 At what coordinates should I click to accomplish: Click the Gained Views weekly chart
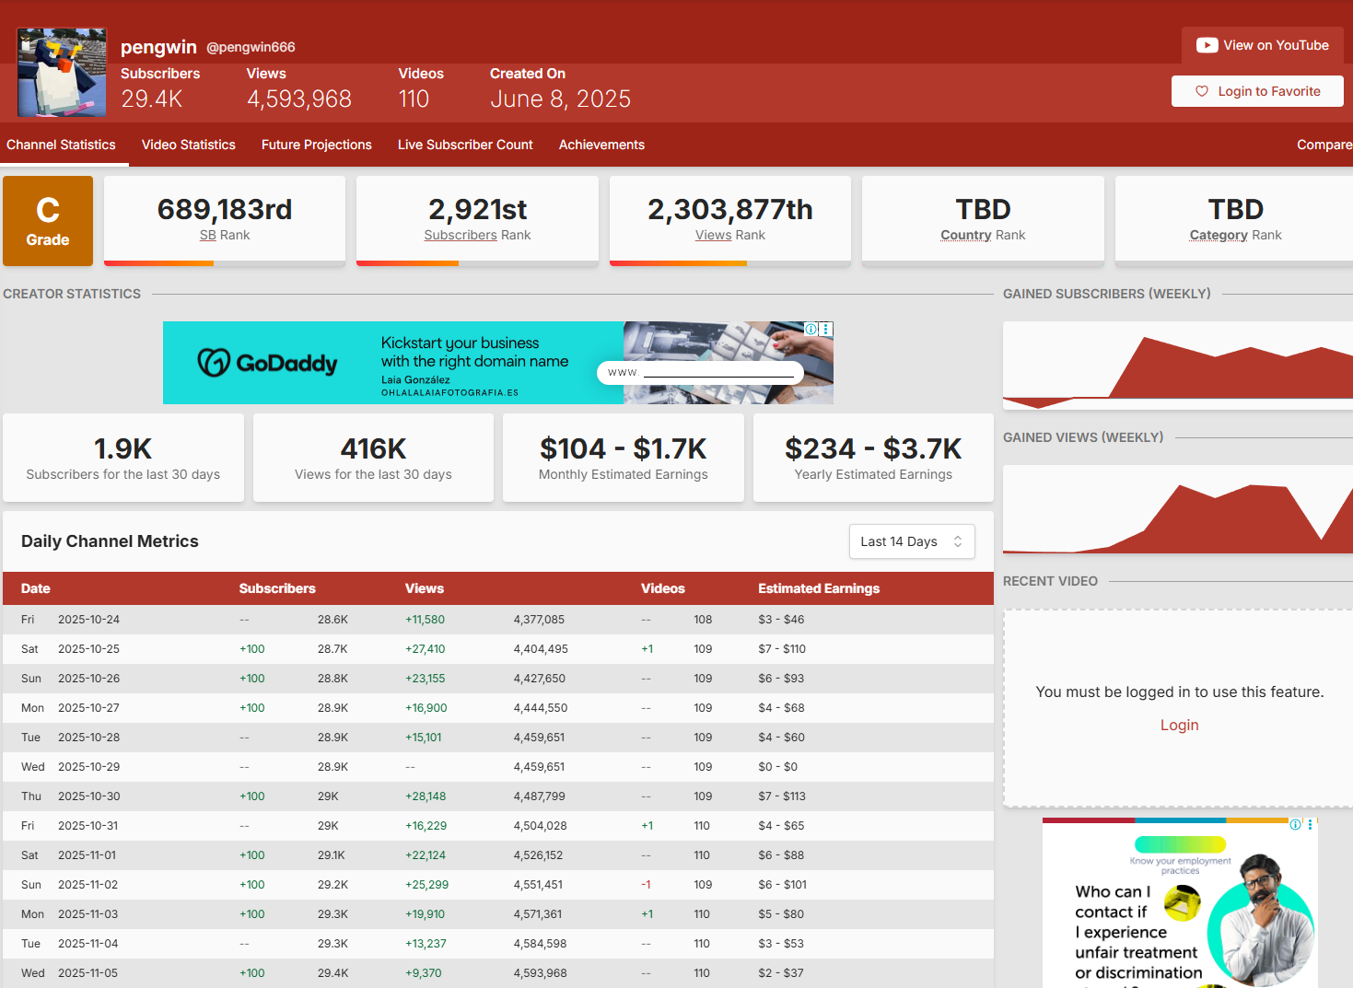pyautogui.click(x=1177, y=509)
